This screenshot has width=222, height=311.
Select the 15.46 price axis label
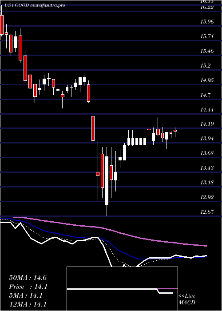(207, 51)
